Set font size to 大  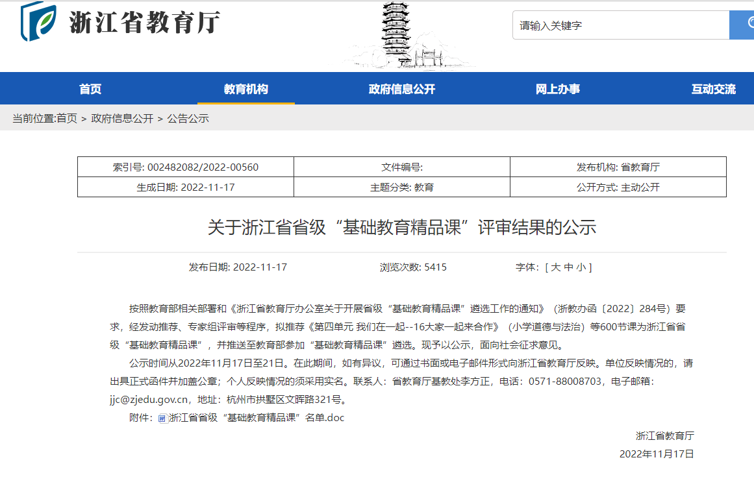pos(556,267)
